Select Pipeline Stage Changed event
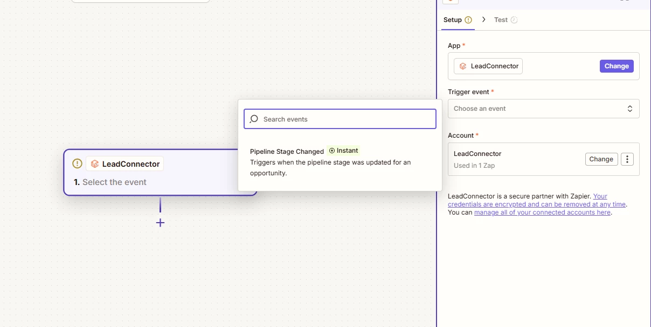 tap(340, 162)
